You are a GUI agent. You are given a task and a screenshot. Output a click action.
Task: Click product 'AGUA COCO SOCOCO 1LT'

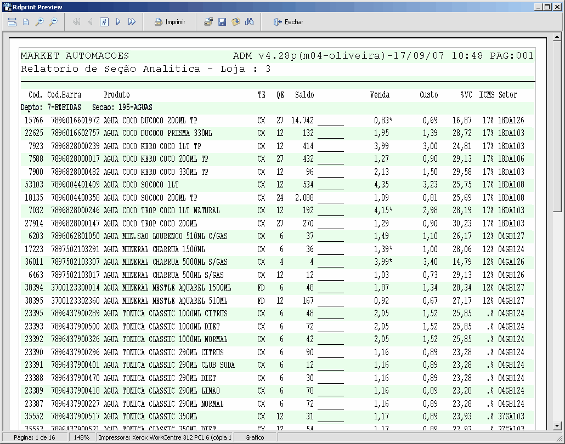[x=141, y=185]
